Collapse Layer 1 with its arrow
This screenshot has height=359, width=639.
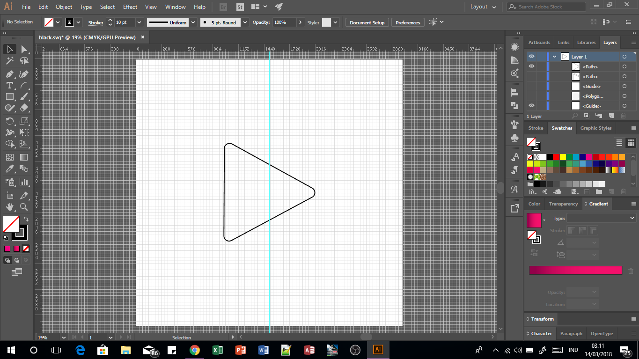tap(555, 57)
